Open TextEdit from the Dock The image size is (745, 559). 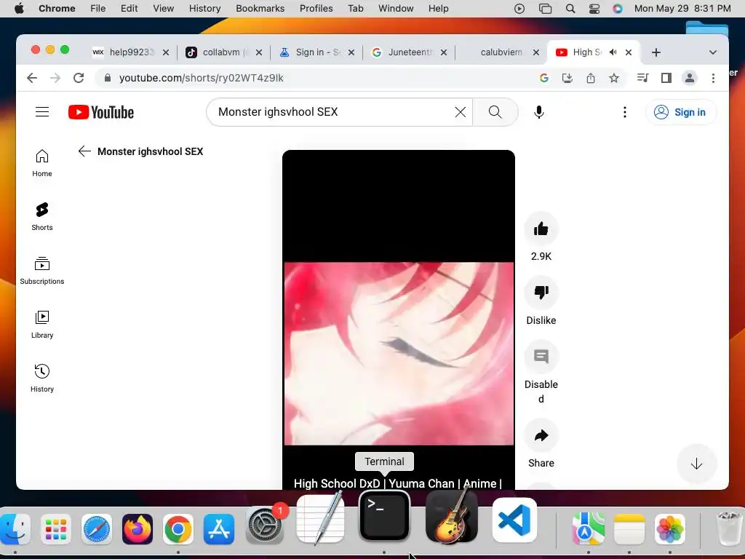[320, 518]
